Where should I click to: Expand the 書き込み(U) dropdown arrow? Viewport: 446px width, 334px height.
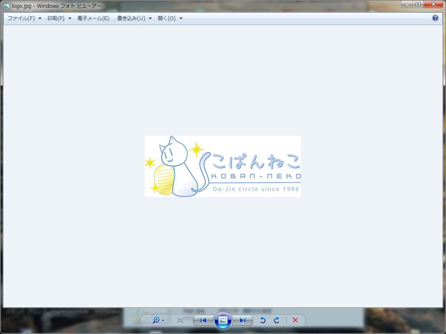(150, 19)
